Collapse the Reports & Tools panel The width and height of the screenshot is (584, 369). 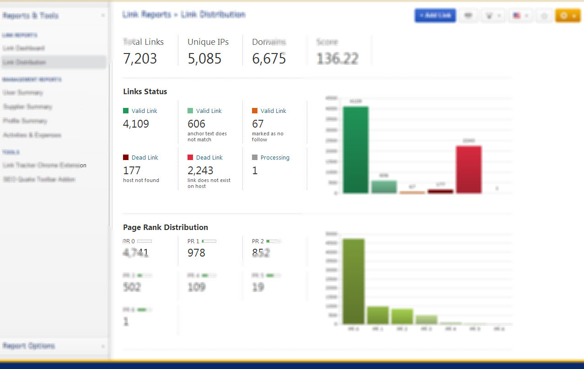[x=102, y=16]
